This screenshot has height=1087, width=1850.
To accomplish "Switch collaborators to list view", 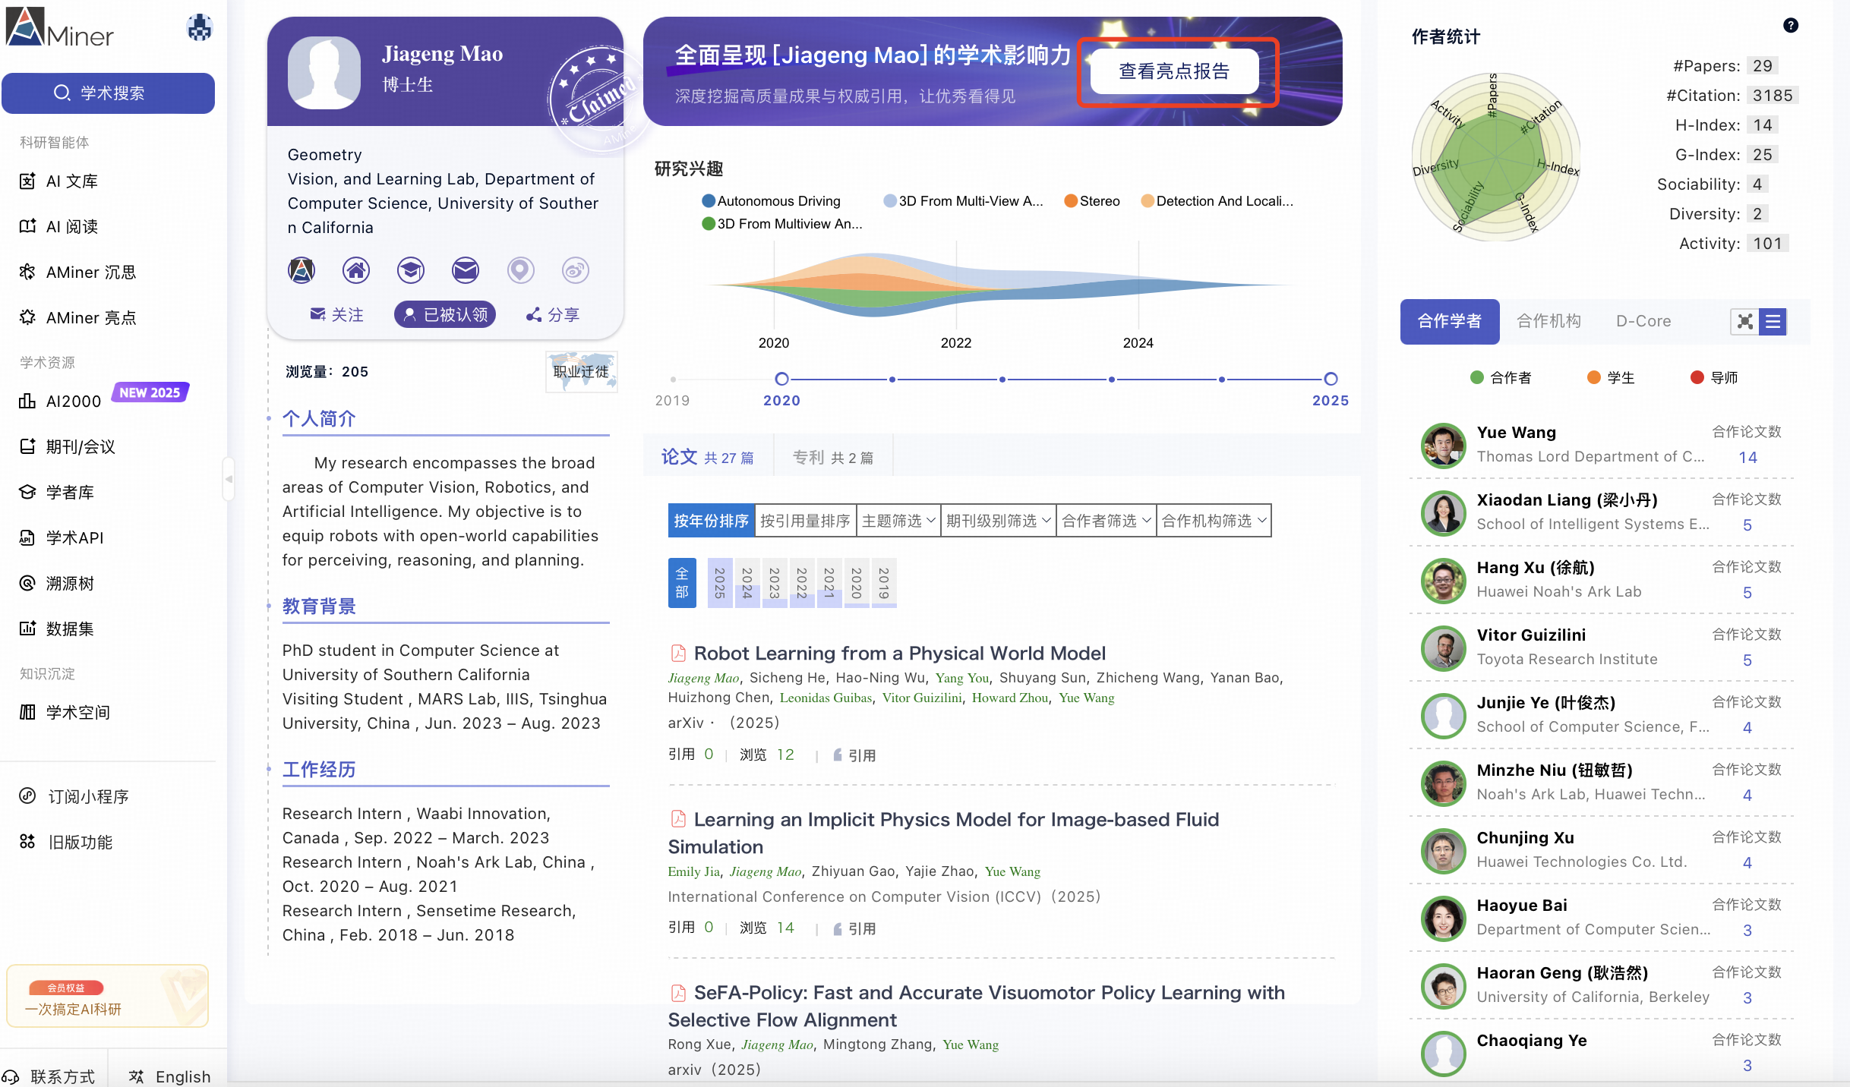I will point(1773,322).
